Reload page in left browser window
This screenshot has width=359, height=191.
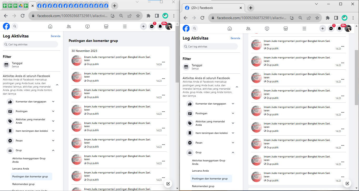[x=23, y=16]
